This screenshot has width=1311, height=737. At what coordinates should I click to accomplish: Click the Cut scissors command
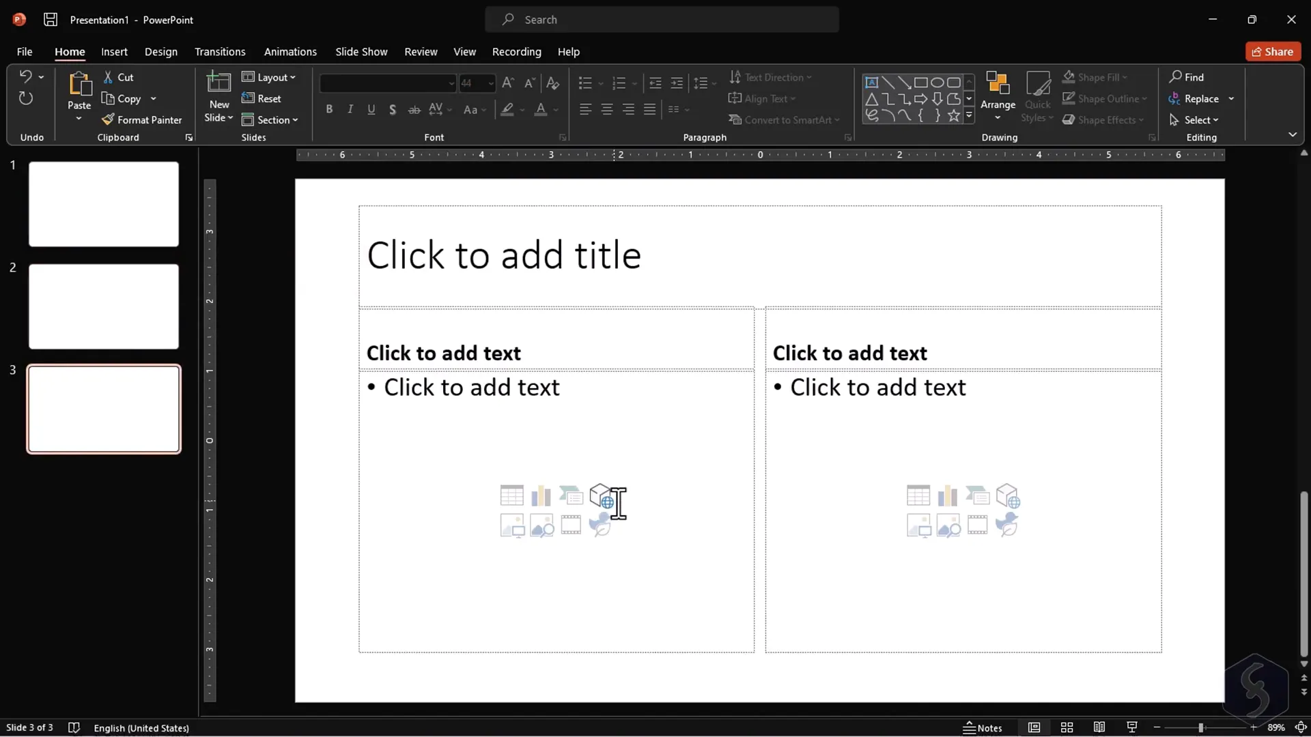click(118, 77)
